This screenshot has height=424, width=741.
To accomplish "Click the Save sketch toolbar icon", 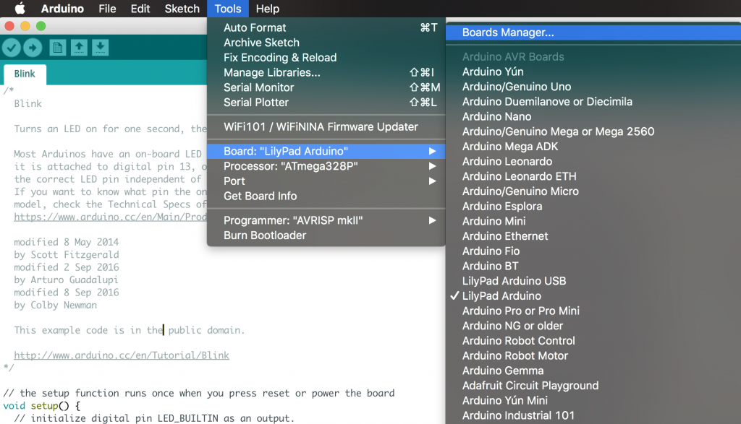I will 101,48.
